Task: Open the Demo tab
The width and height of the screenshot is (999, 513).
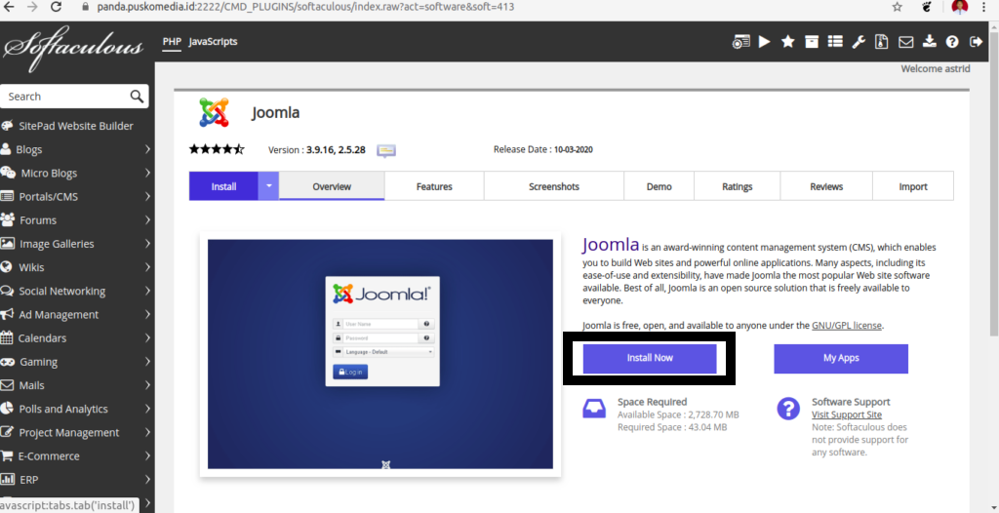Action: 659,186
